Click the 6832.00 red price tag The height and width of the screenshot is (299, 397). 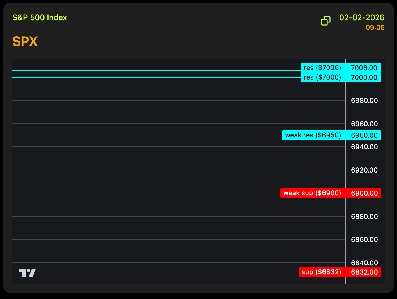[364, 272]
